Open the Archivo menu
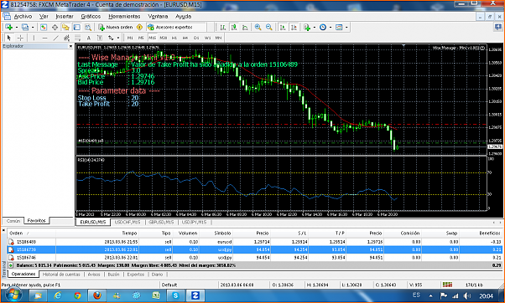Screen dimensions: 505x303 pyautogui.click(x=23, y=17)
